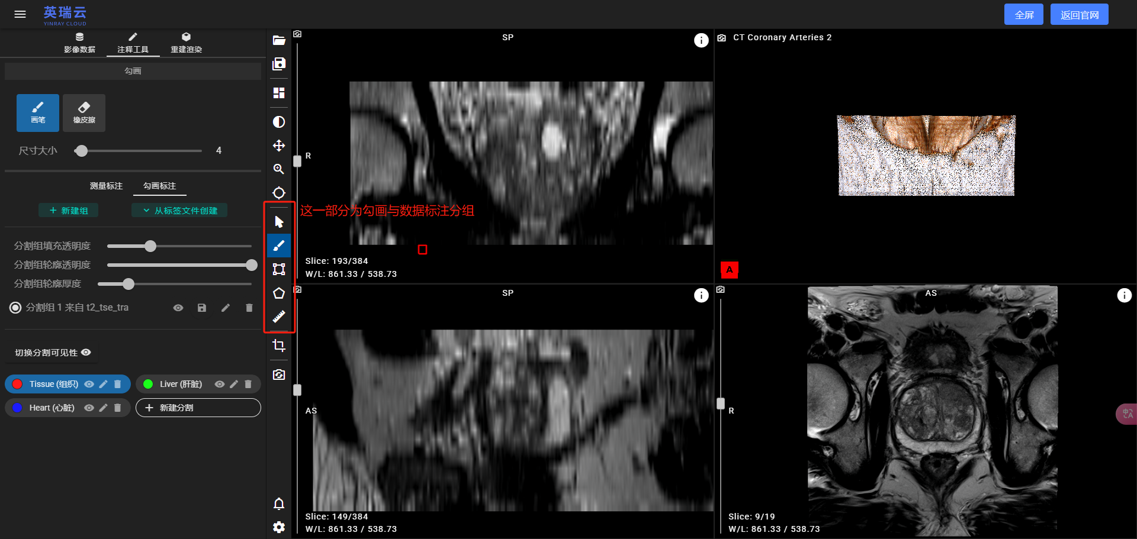Select the crop tool
Screen dimensions: 1137x539
click(279, 346)
